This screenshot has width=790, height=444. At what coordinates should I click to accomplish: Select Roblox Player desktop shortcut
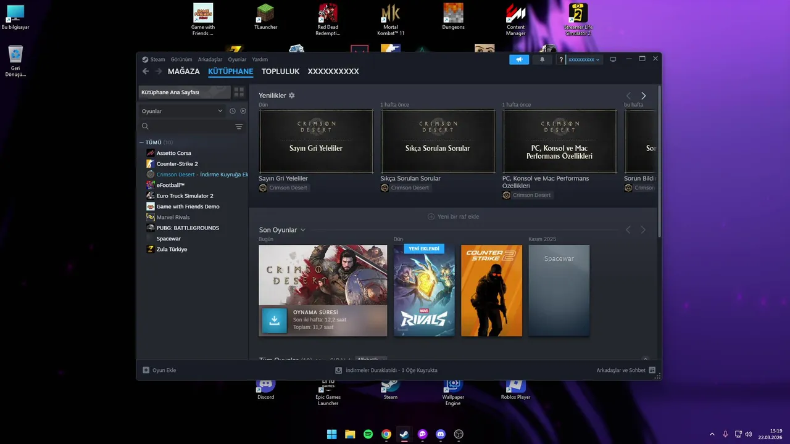click(x=515, y=390)
